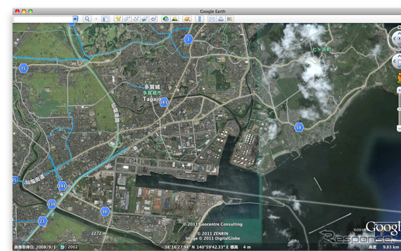The height and width of the screenshot is (251, 401).
Task: Click the route 141 hexagon marker
Action: click(x=62, y=186)
